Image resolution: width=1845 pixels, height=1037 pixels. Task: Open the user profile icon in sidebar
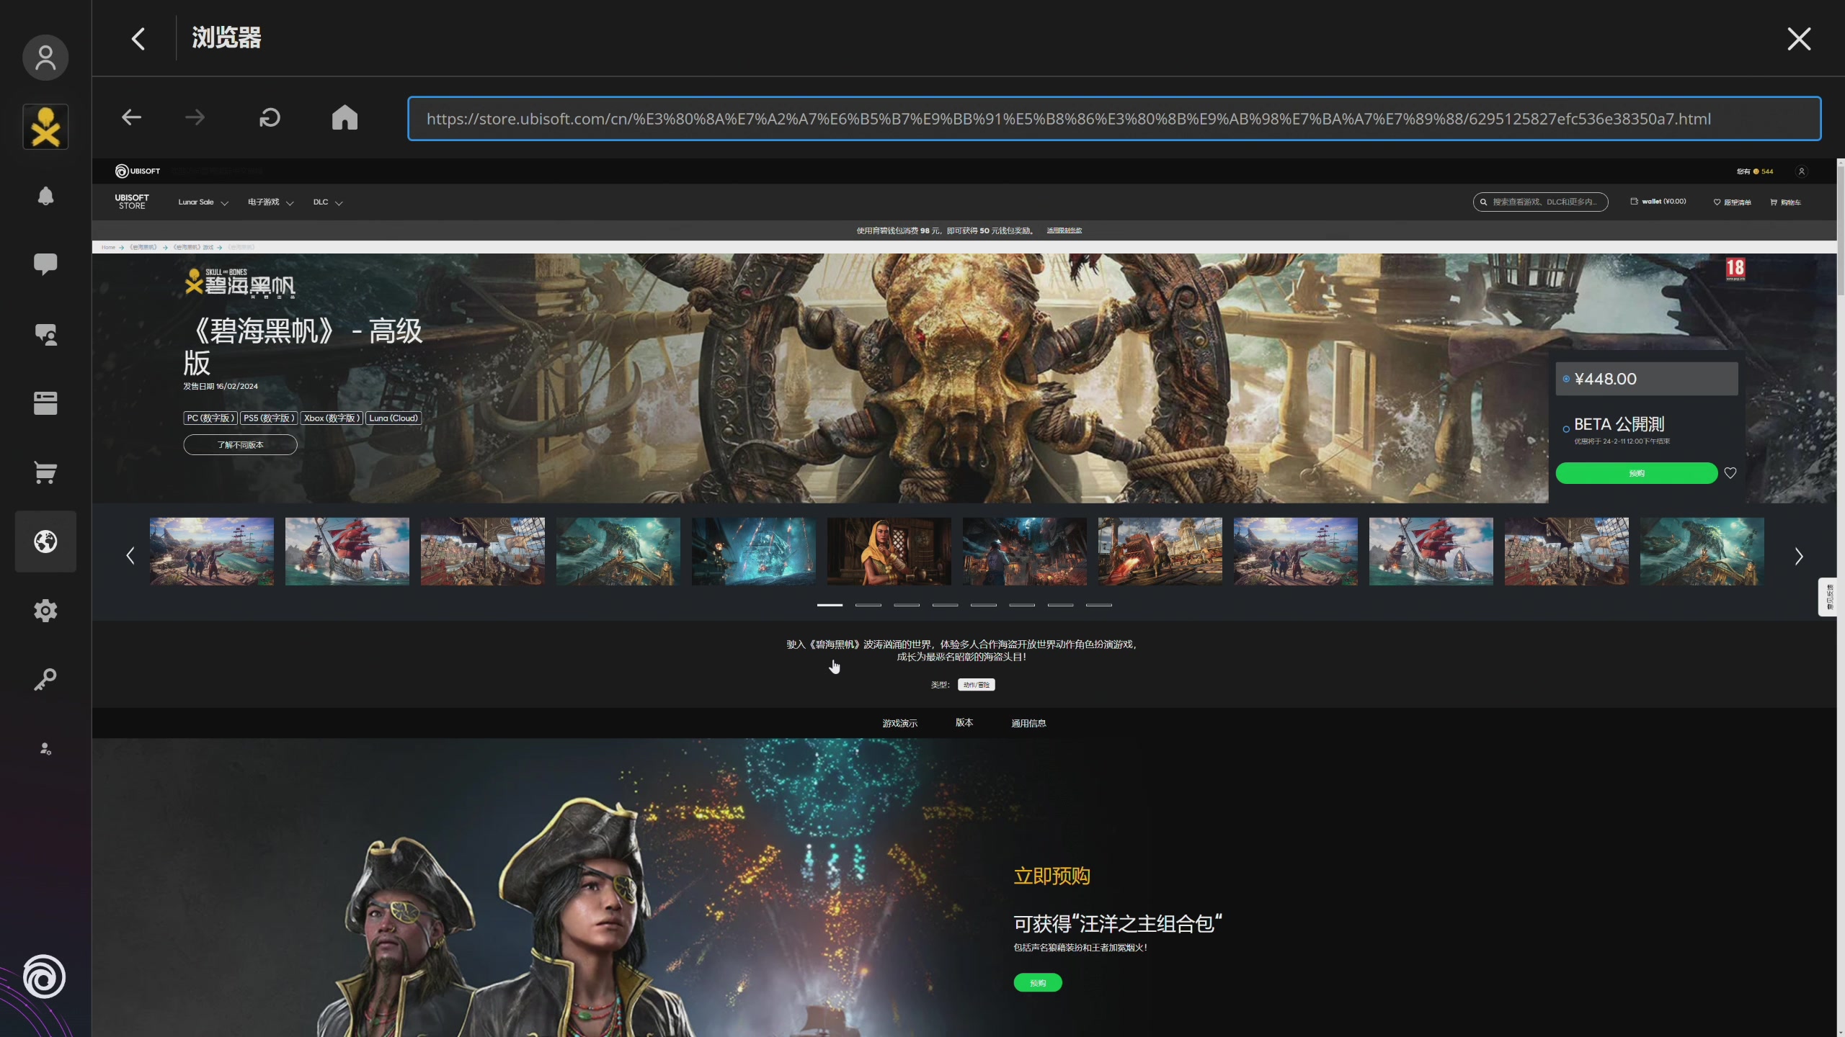click(45, 58)
